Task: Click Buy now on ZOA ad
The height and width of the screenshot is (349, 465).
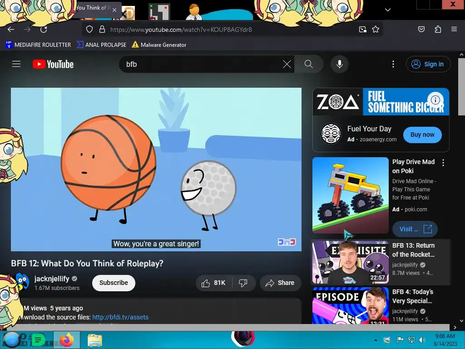Action: [422, 135]
